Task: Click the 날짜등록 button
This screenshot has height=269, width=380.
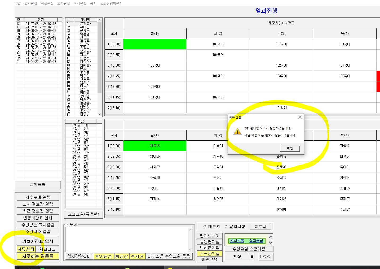Action: [x=38, y=184]
